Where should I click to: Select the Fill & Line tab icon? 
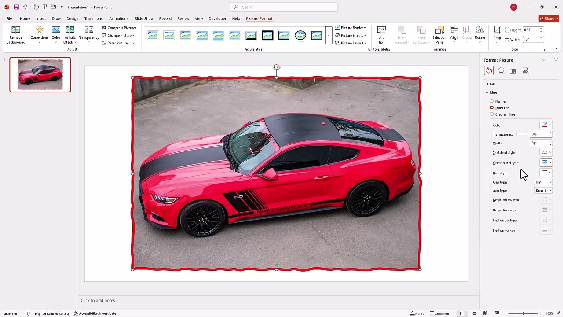click(x=489, y=70)
